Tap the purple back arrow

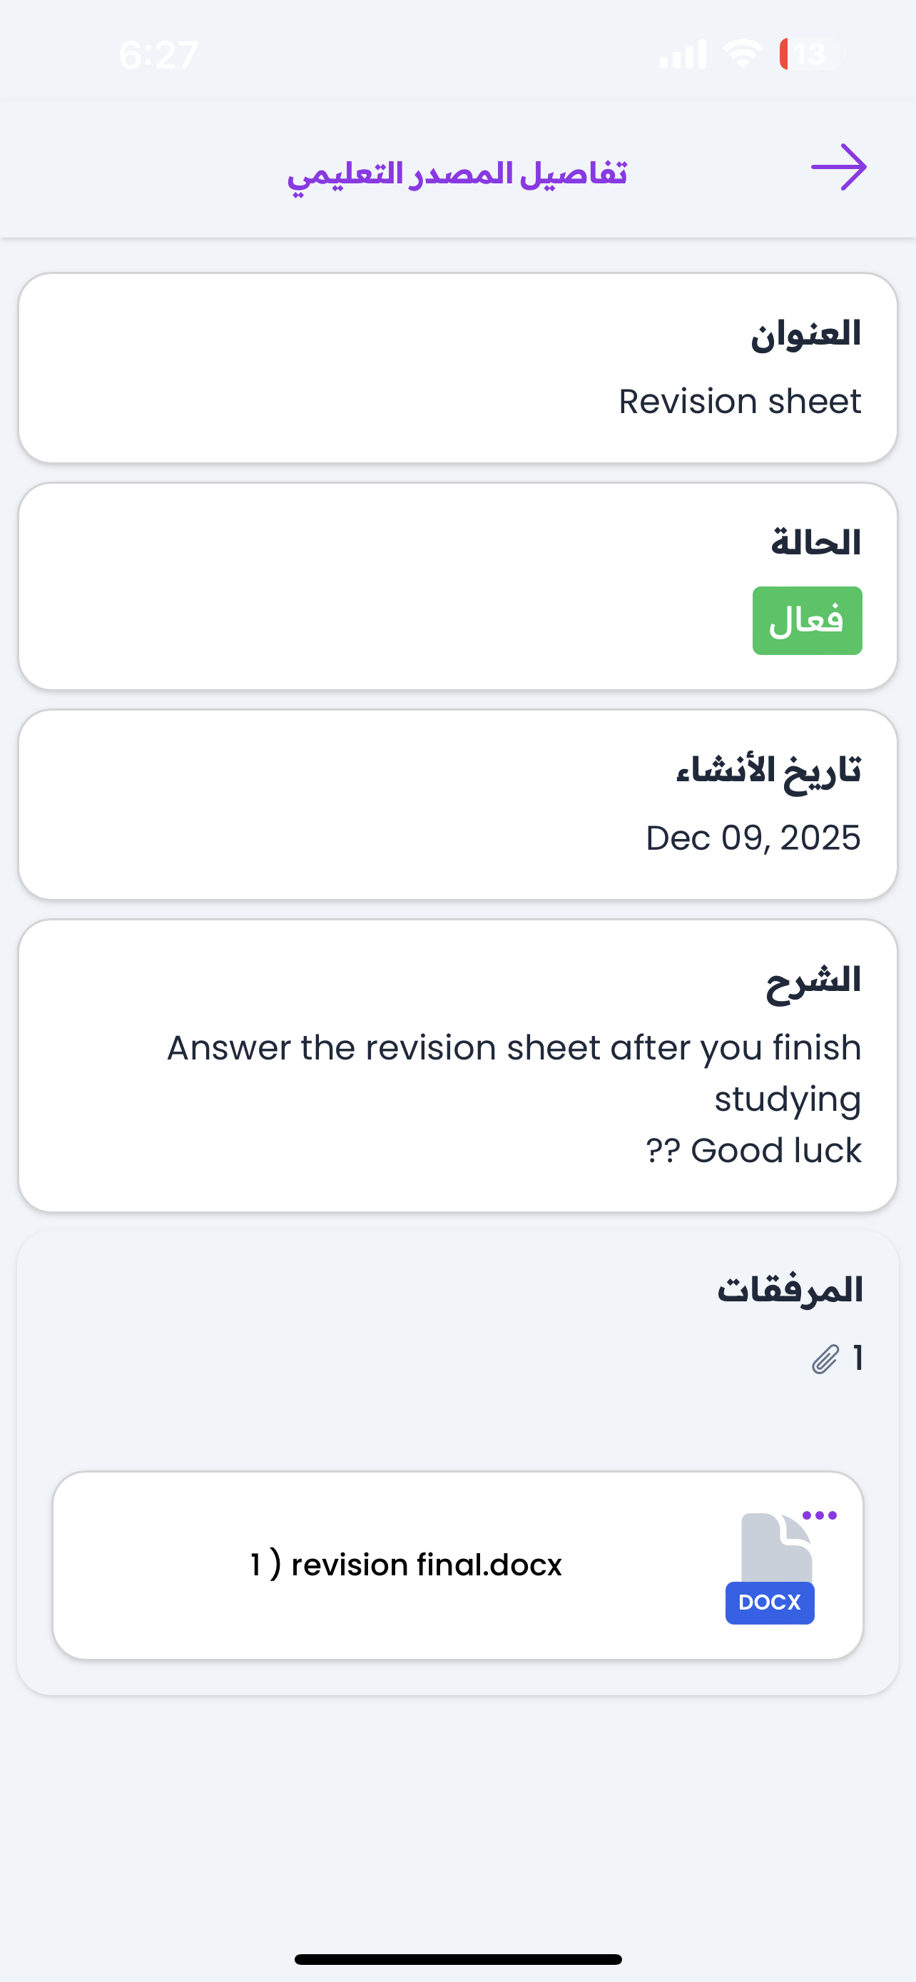tap(838, 167)
